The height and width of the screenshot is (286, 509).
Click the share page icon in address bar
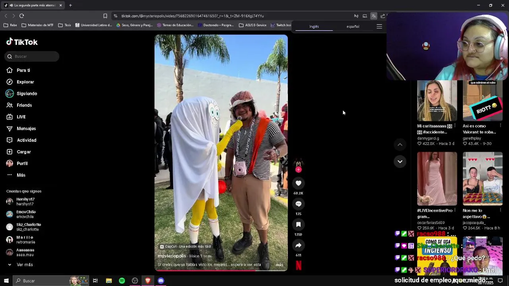click(x=383, y=16)
